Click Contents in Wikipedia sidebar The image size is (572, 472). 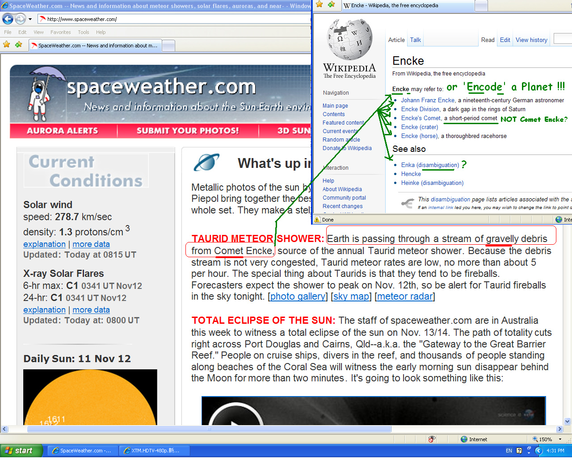[x=334, y=114]
